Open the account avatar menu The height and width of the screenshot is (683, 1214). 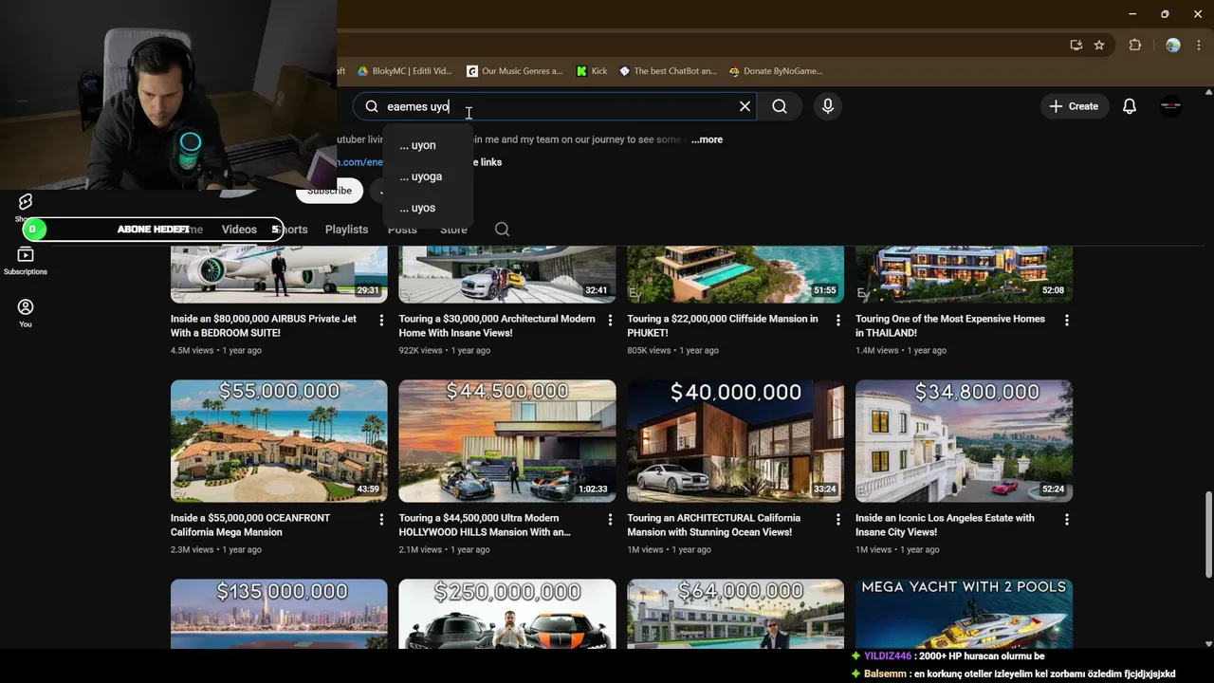point(1171,106)
